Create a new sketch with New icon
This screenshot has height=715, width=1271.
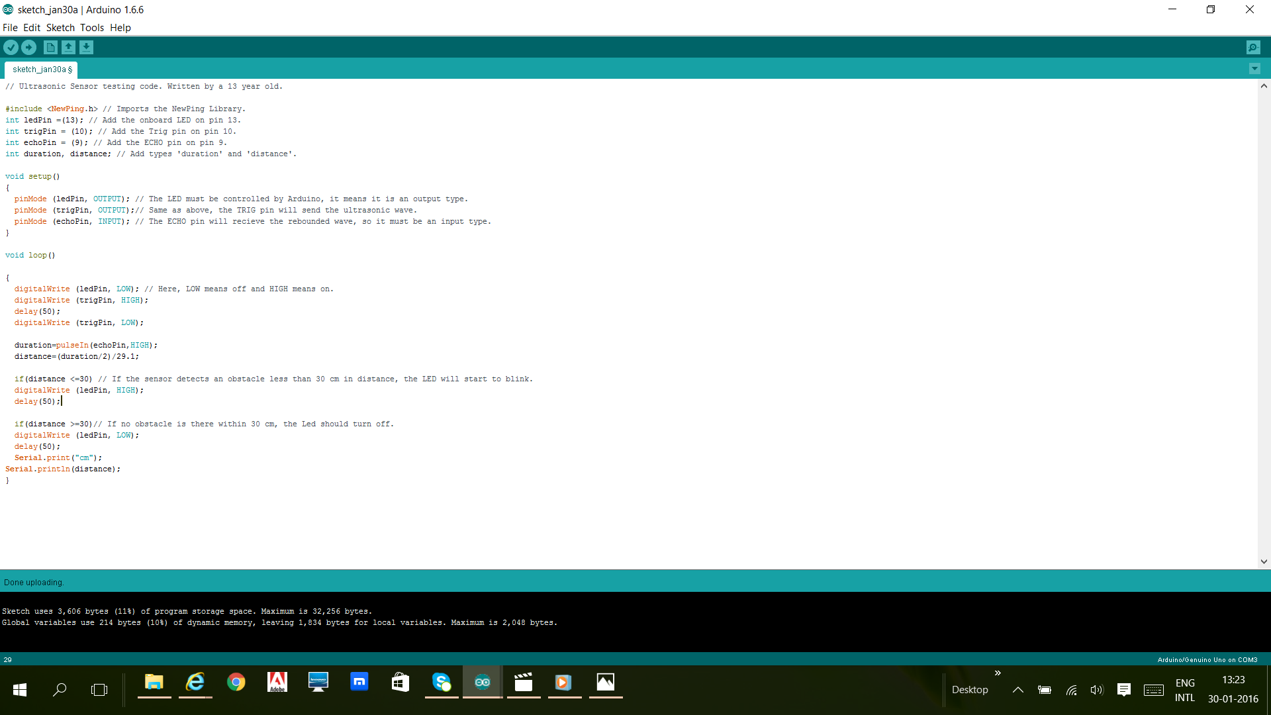[50, 47]
